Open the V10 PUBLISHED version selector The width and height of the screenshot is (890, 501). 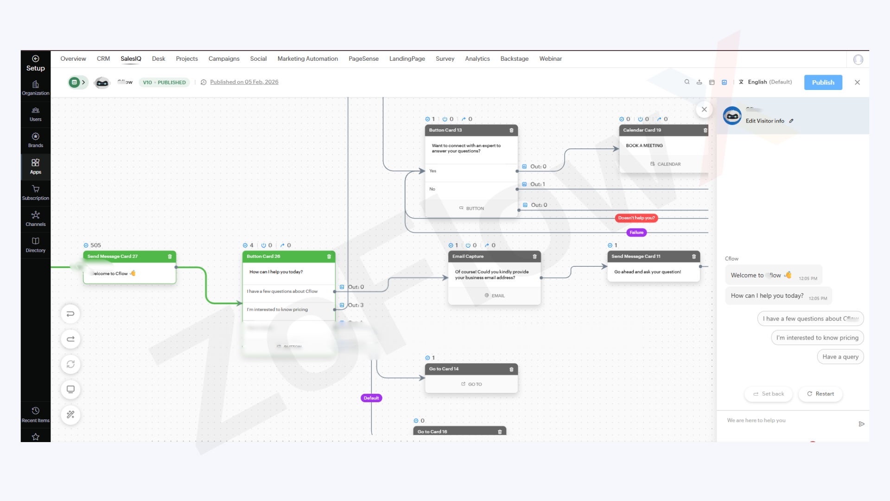(164, 83)
